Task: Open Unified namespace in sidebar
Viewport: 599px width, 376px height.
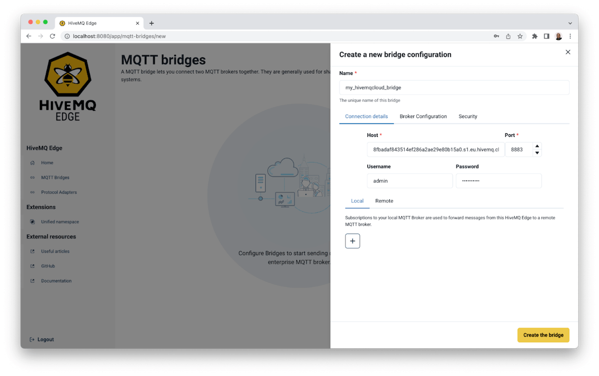Action: [x=60, y=222]
